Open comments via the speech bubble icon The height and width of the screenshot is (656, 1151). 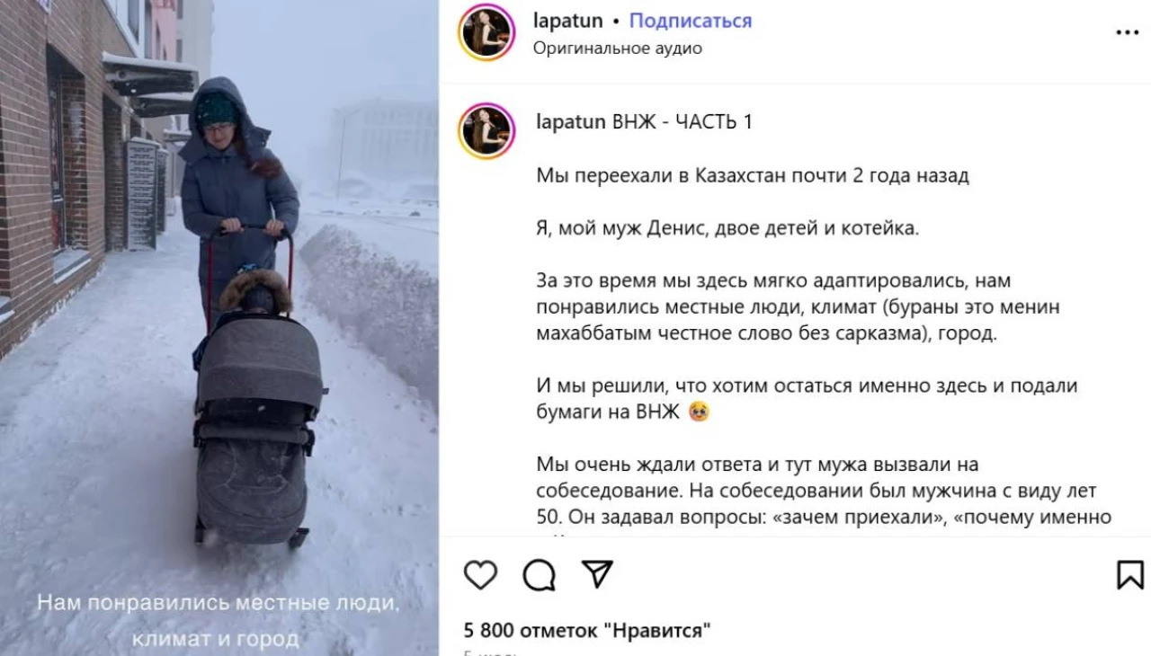(x=539, y=574)
